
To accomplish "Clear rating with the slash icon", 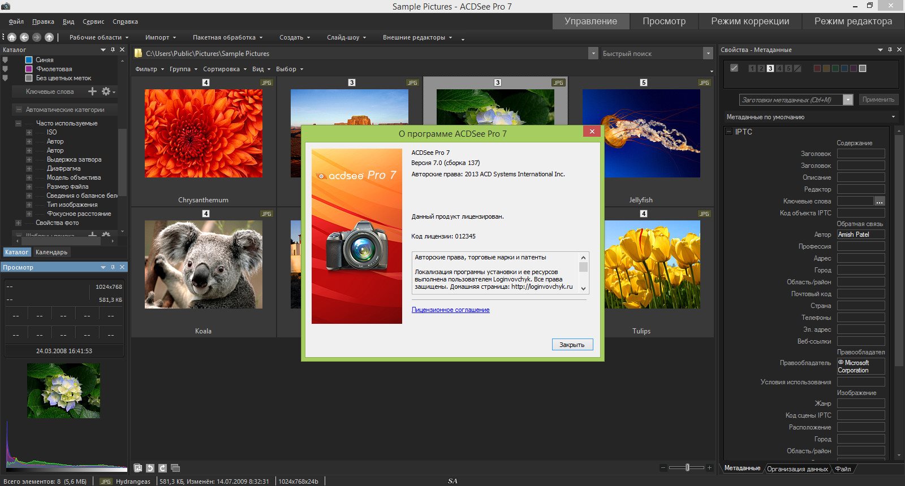I will click(x=798, y=68).
